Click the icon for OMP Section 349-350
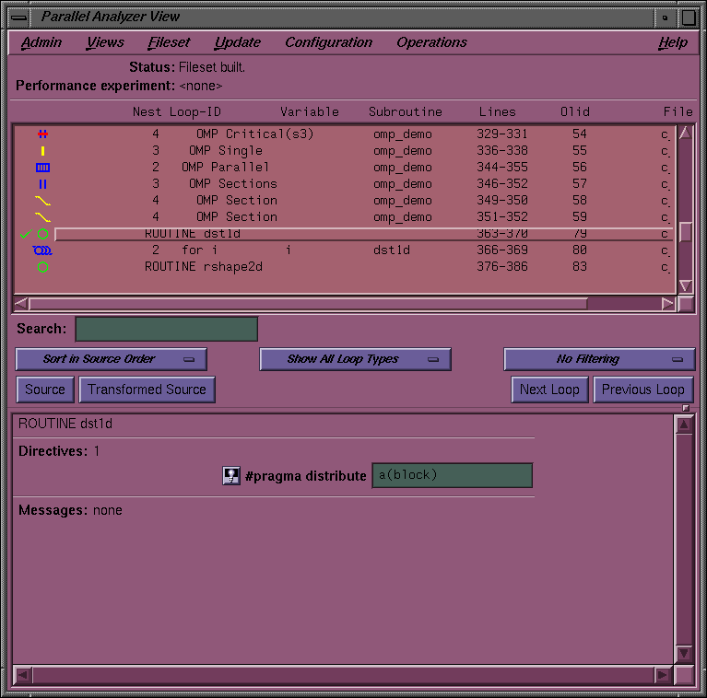Image resolution: width=707 pixels, height=698 pixels. point(42,201)
